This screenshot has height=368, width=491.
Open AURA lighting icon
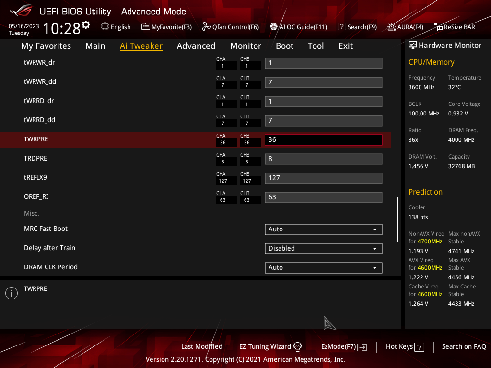pyautogui.click(x=391, y=27)
